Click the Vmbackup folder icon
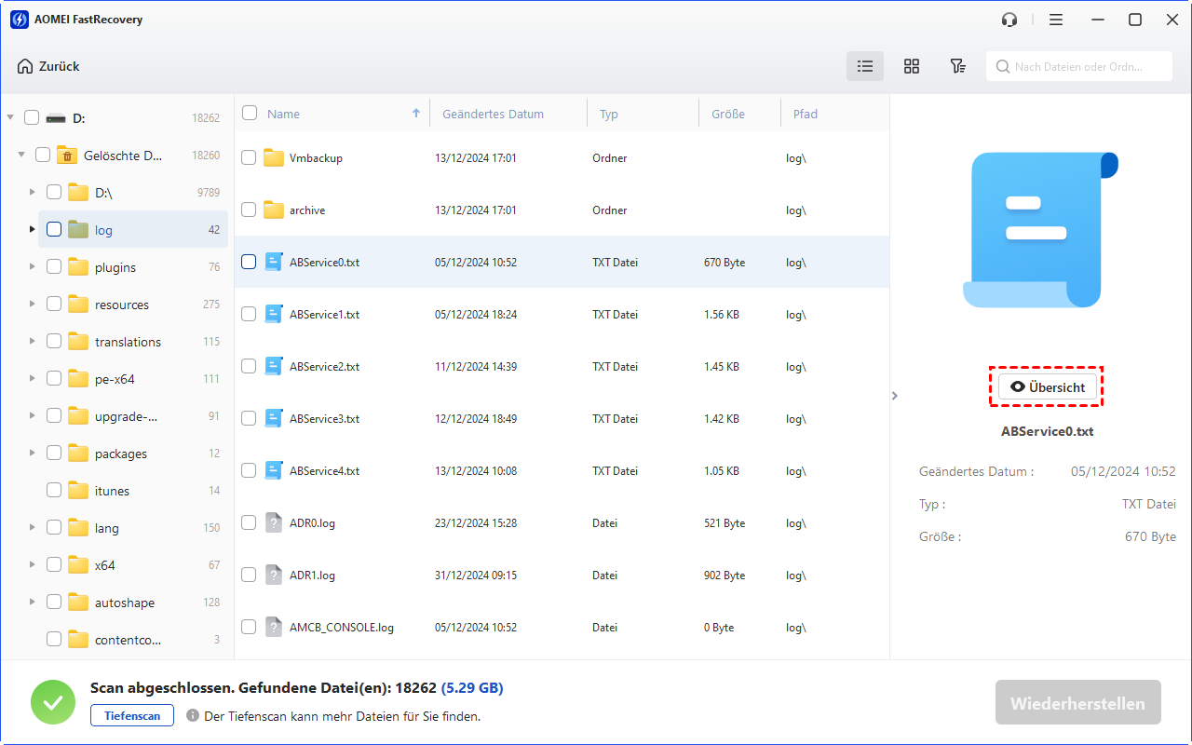Image resolution: width=1192 pixels, height=745 pixels. point(273,158)
